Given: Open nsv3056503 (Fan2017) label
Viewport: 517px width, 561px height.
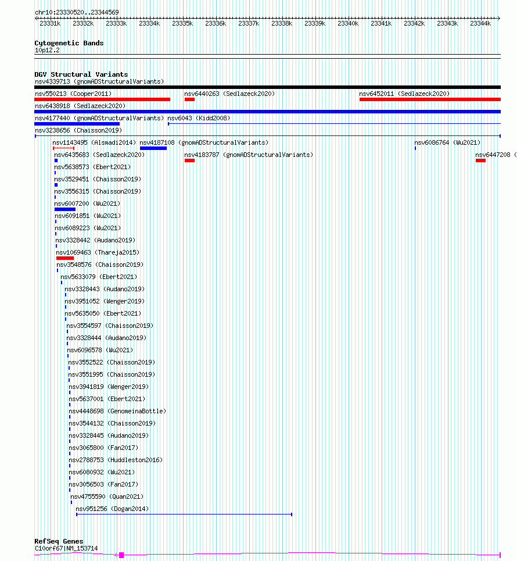Looking at the screenshot, I should [x=103, y=484].
